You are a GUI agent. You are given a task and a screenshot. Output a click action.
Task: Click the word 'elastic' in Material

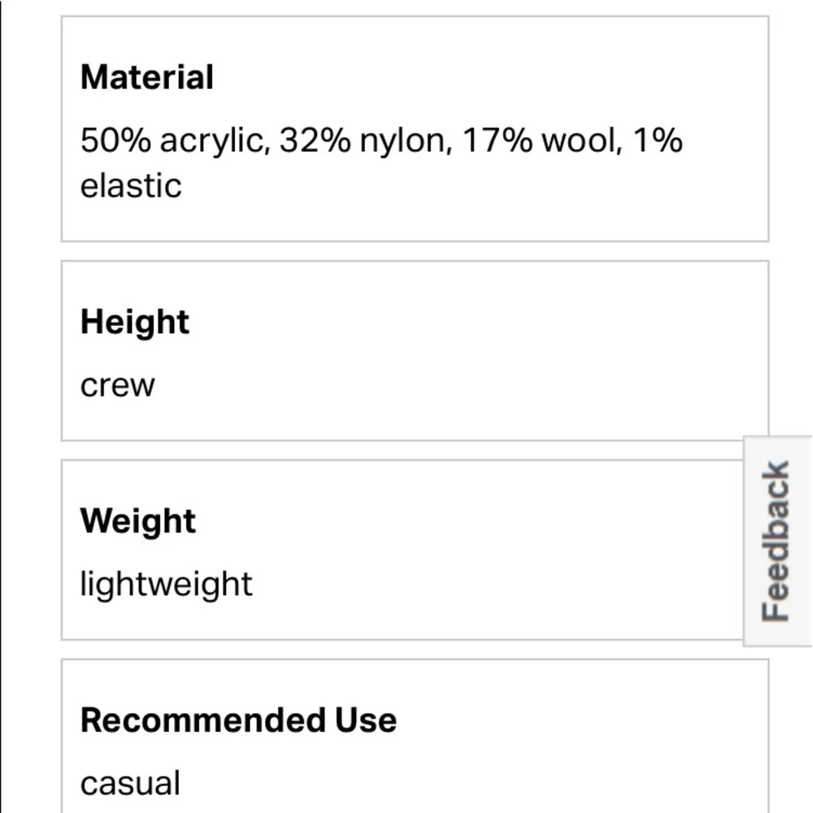[131, 185]
